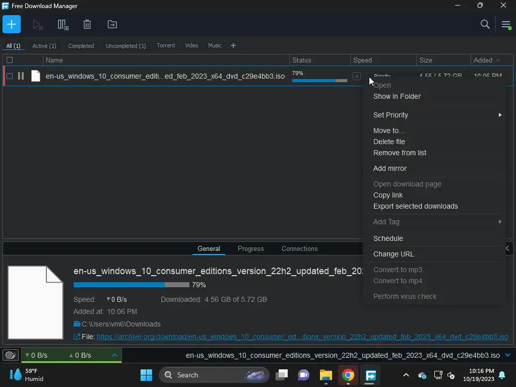The image size is (516, 387).
Task: Choose Change URL menu item
Action: point(393,254)
